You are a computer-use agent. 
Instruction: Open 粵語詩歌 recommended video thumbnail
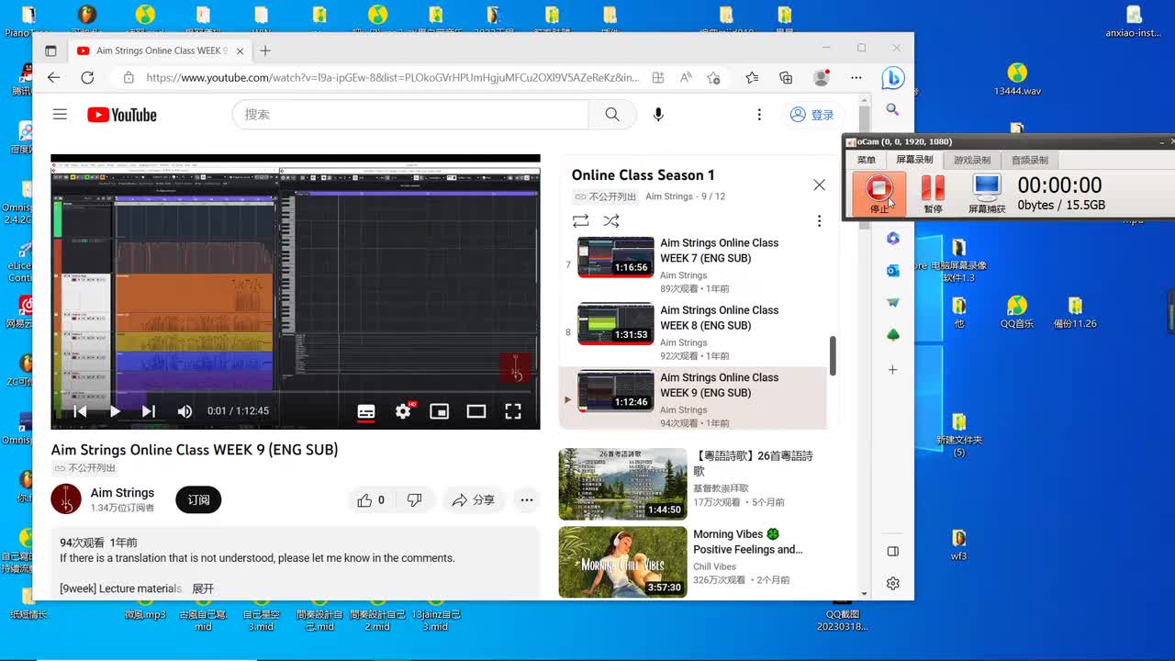622,484
